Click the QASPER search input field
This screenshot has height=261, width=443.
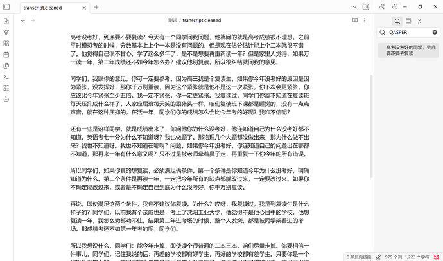click(x=408, y=33)
